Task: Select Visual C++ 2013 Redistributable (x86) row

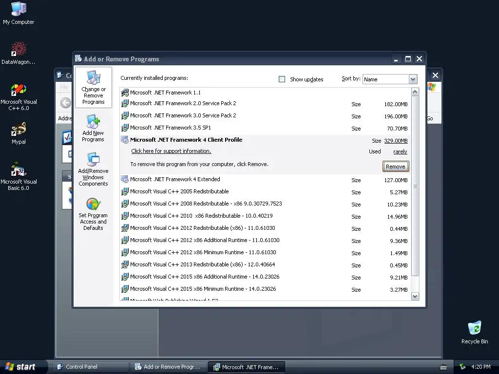Action: (x=265, y=264)
